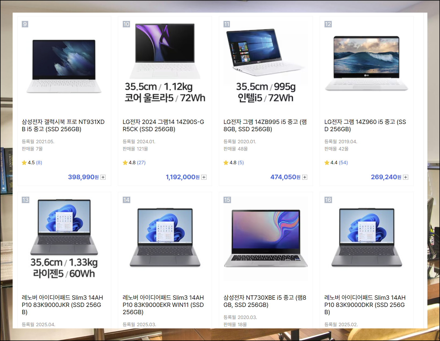440x341 pixels.
Task: Click 판매몰 7몰 seller count
Action: [32, 149]
